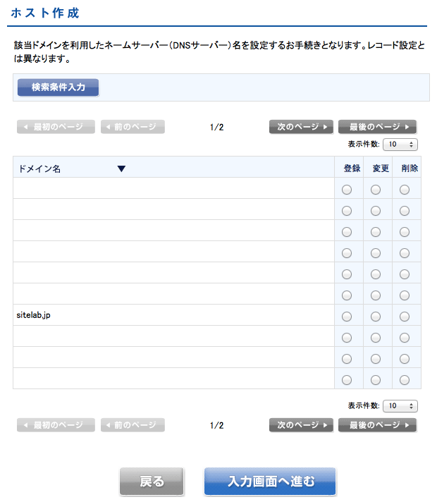Open bottom 表示件数 dropdown
The width and height of the screenshot is (437, 502).
[400, 406]
